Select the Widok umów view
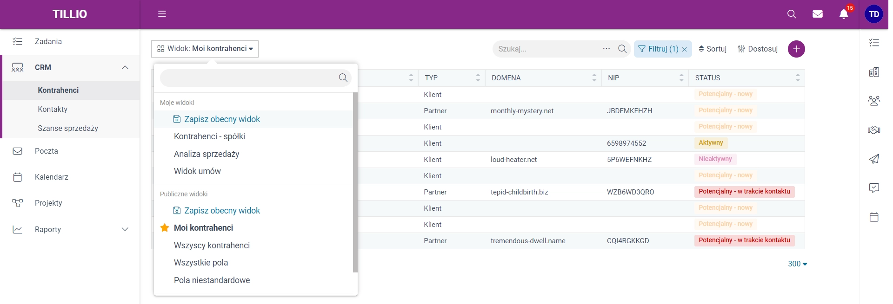 click(197, 171)
